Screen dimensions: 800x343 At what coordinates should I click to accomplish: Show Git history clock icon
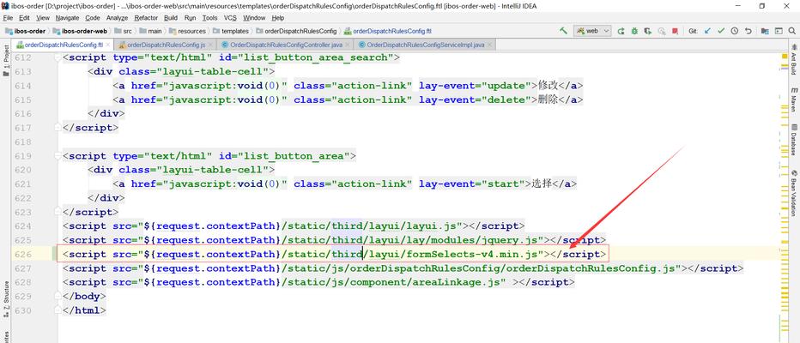point(734,31)
